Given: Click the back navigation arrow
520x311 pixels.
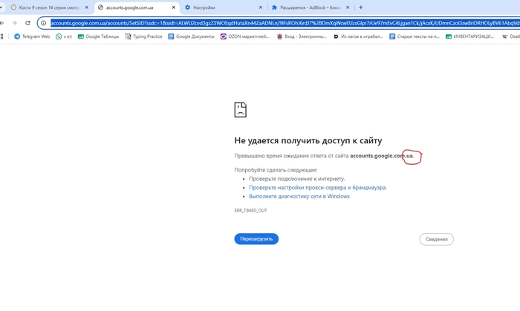Looking at the screenshot, I should tap(2, 23).
